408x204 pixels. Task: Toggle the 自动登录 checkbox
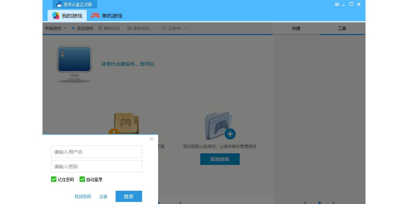tap(82, 179)
